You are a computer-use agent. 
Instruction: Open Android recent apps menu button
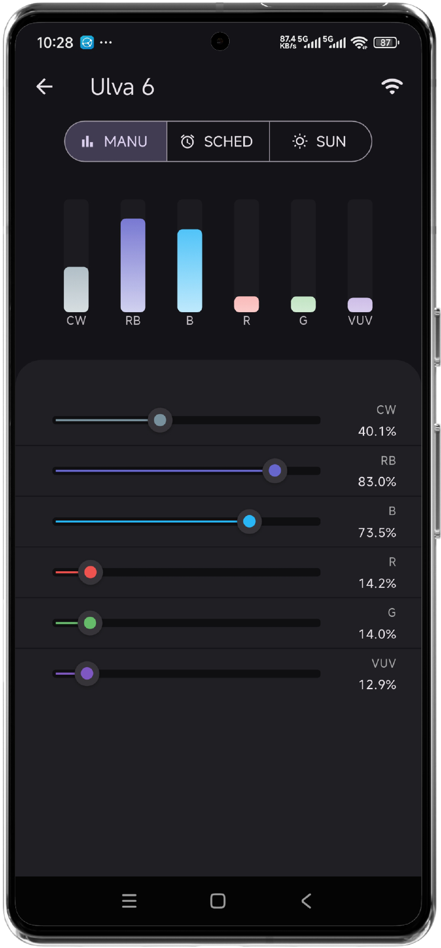point(129,901)
